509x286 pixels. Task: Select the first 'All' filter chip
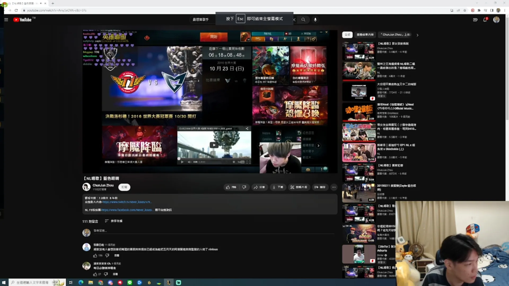click(x=347, y=35)
